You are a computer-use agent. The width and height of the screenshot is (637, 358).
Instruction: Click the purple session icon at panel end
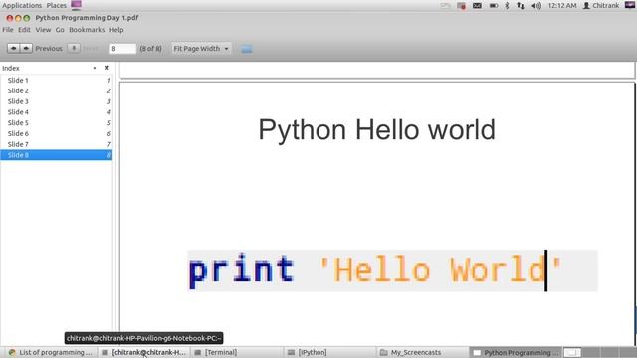tap(630, 5)
